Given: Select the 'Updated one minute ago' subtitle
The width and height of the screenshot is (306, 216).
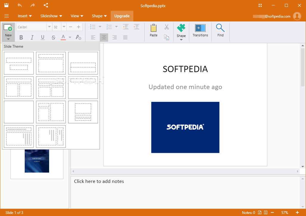Looking at the screenshot, I should 185,87.
